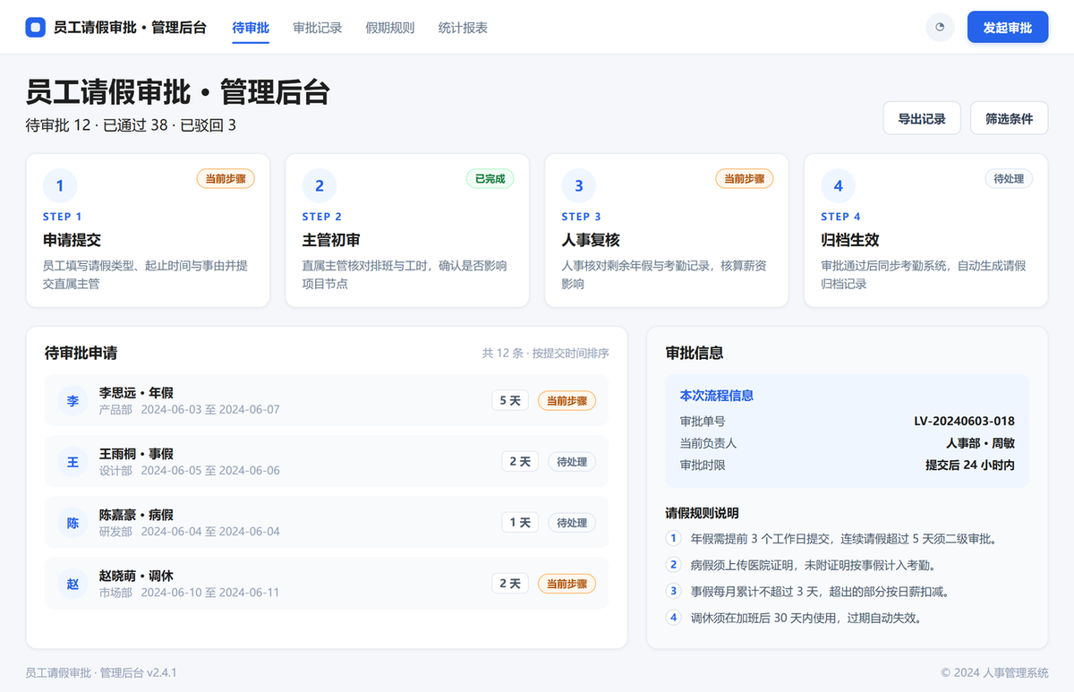Select the 人事复核 step card

(667, 231)
